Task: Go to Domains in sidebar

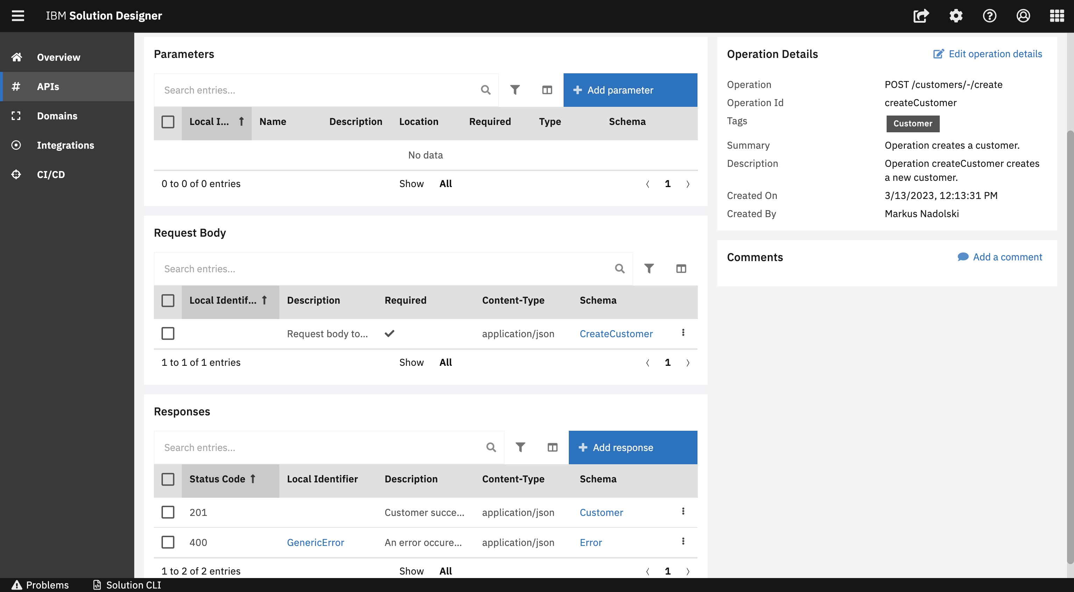Action: point(57,116)
